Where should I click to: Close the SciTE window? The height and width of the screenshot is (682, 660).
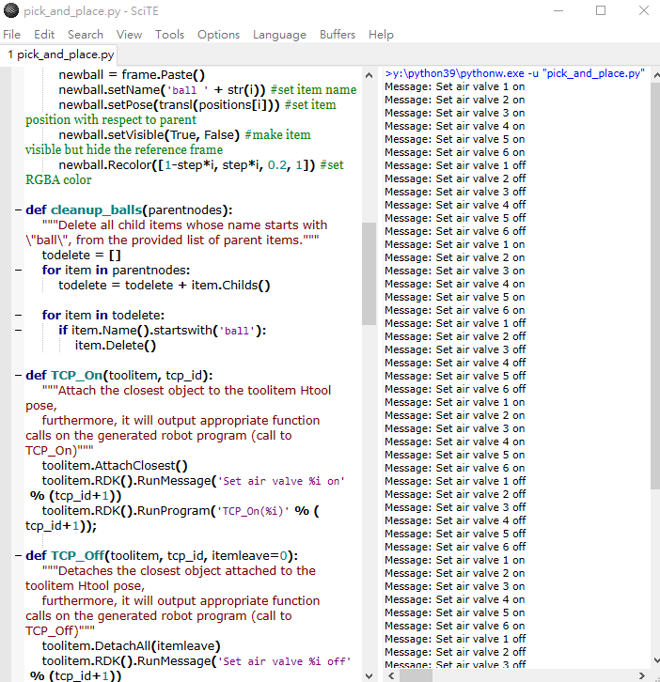point(644,10)
